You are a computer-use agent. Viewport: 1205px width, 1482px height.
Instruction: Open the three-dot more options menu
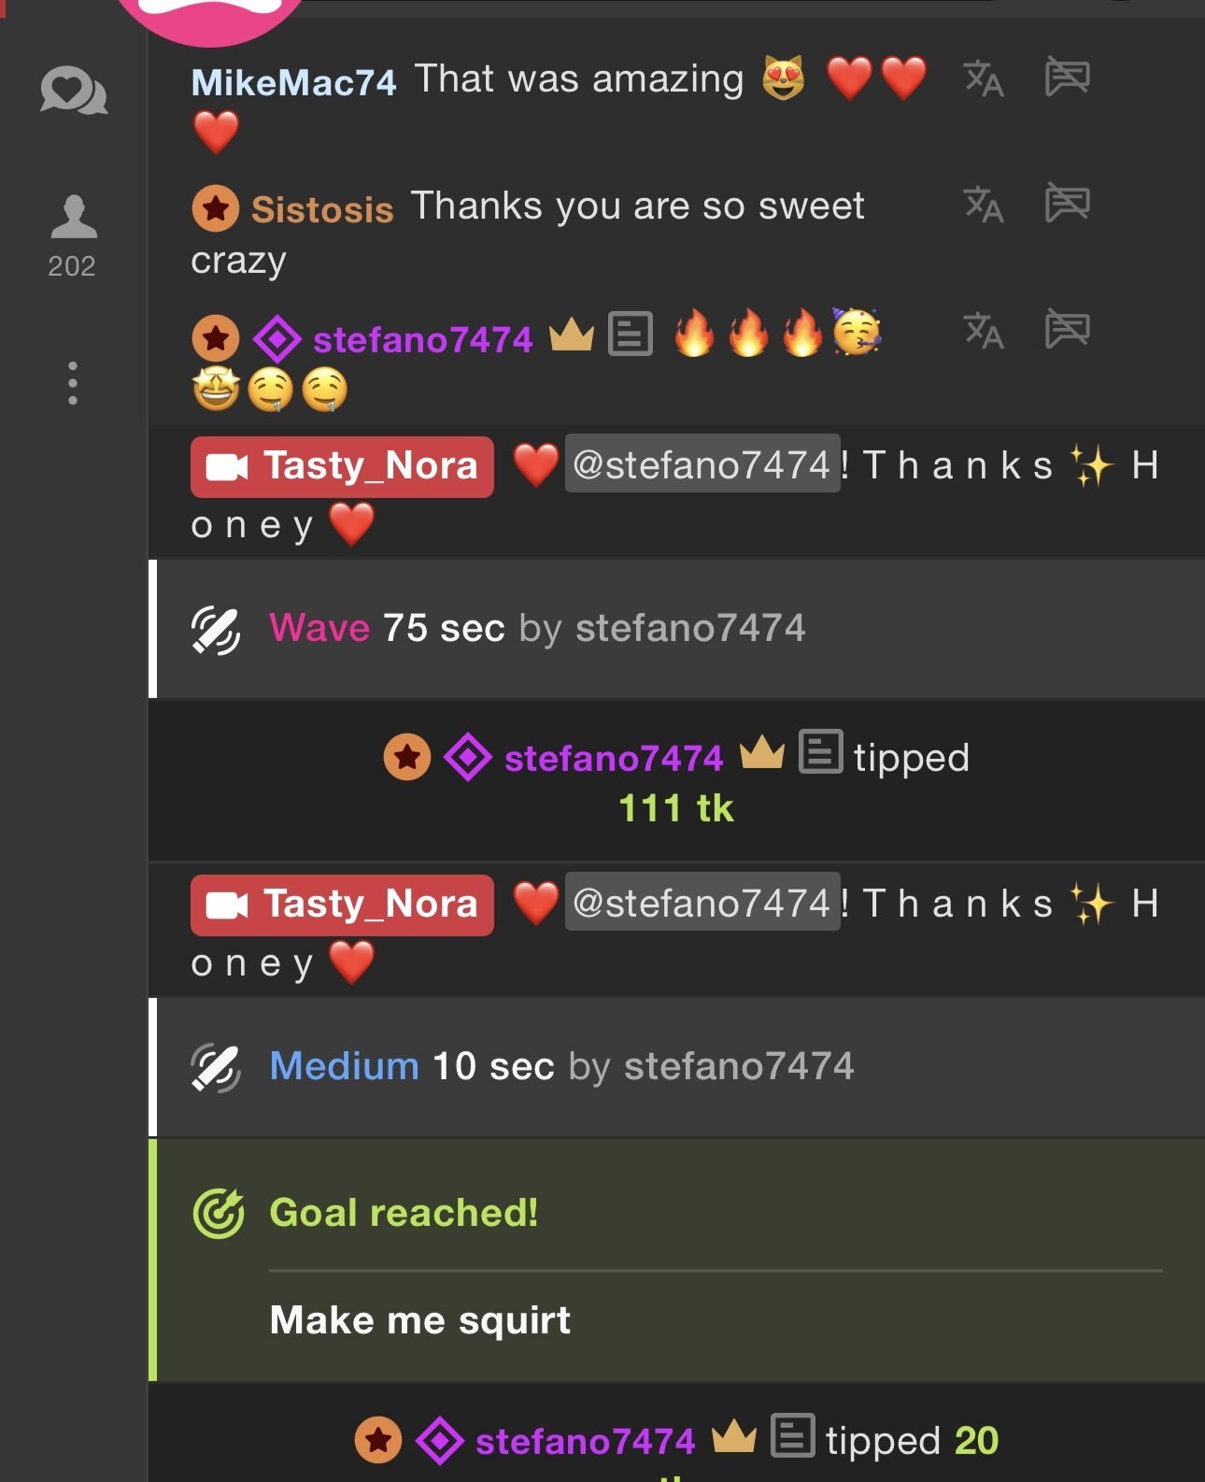73,383
